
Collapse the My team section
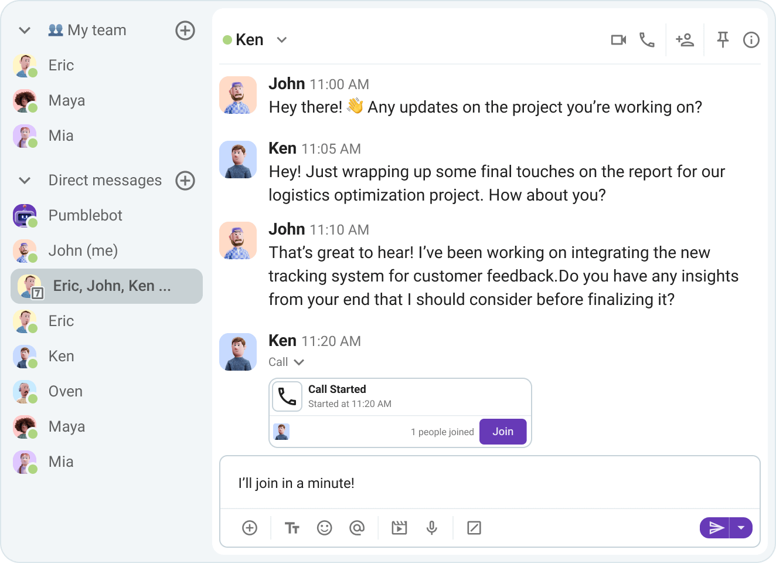click(x=24, y=30)
